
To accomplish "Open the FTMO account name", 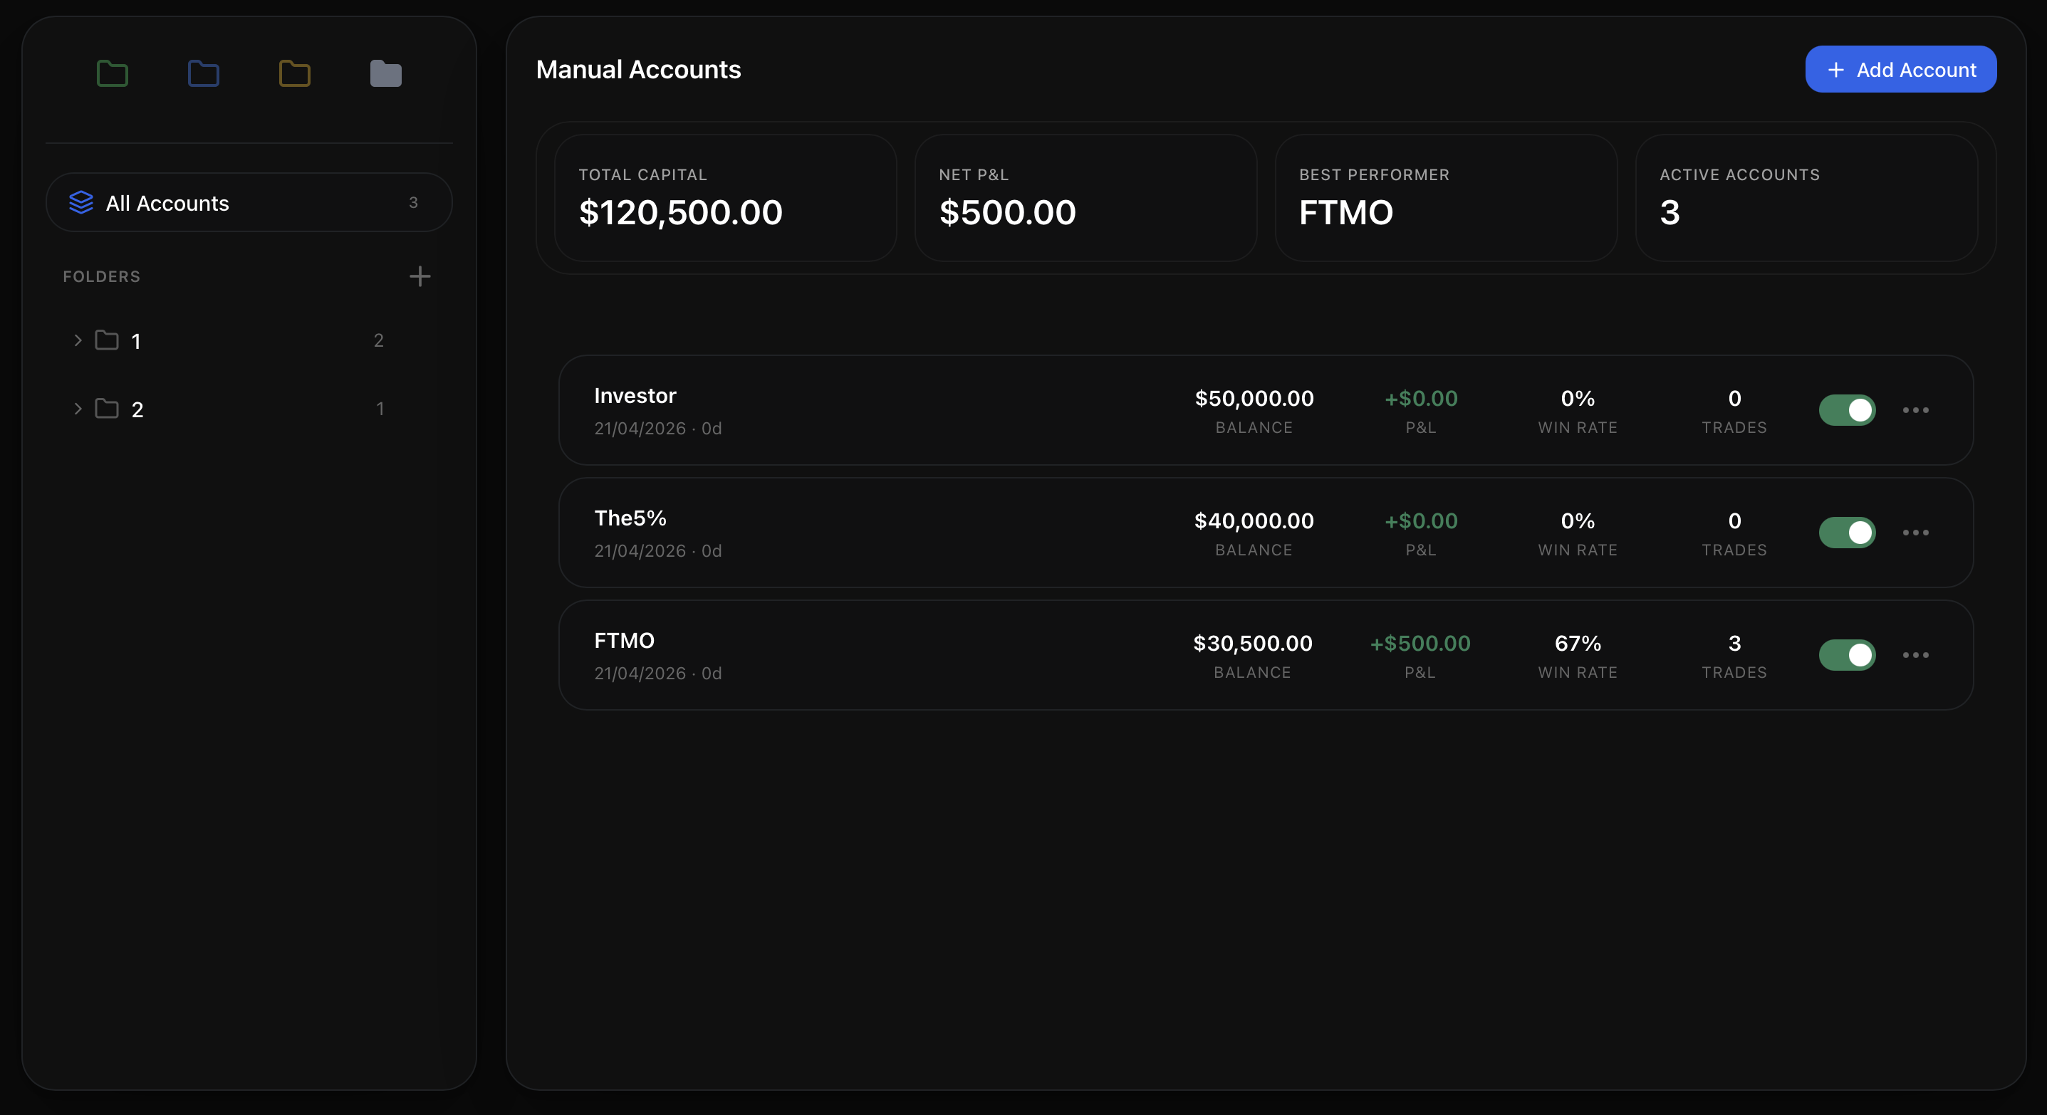I will [625, 640].
